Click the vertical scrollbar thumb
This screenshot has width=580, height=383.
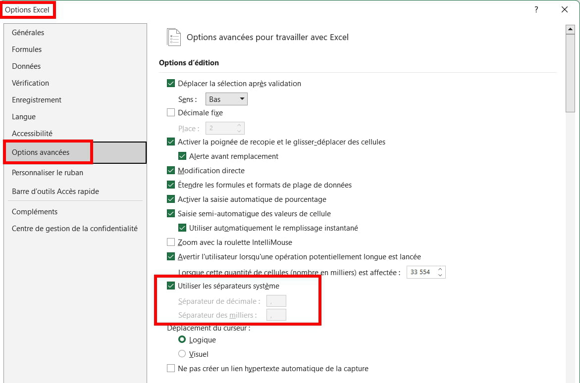570,73
